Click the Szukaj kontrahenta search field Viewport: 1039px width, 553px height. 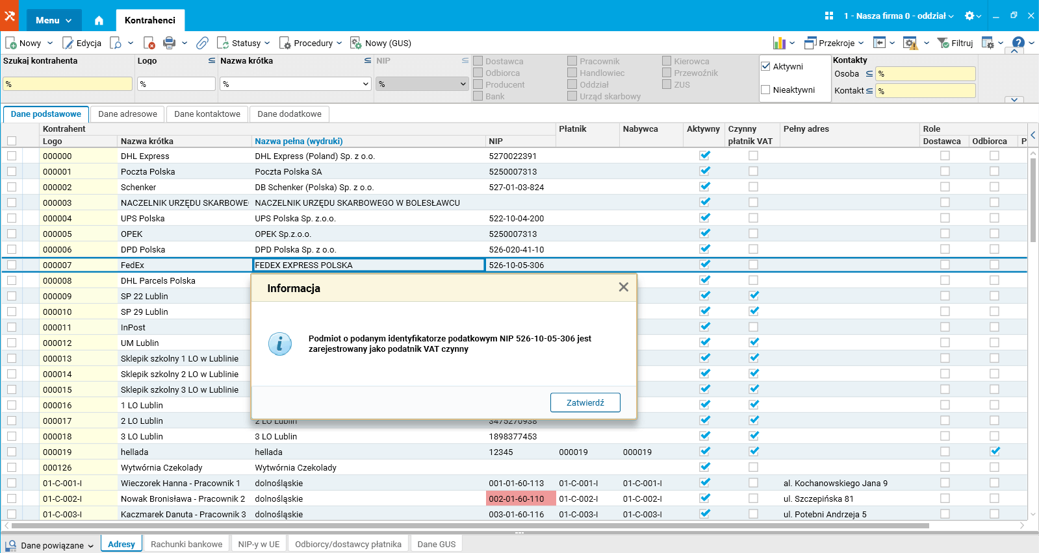(x=68, y=84)
